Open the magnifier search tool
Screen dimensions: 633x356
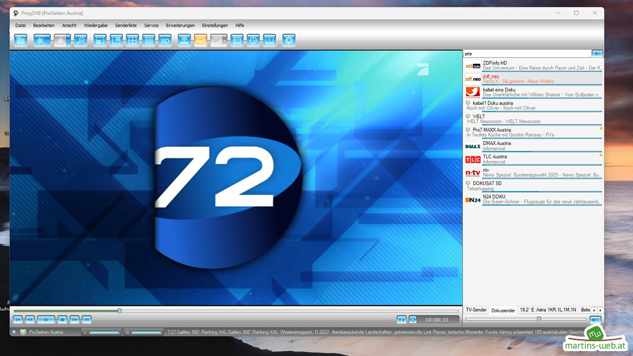pyautogui.click(x=80, y=40)
